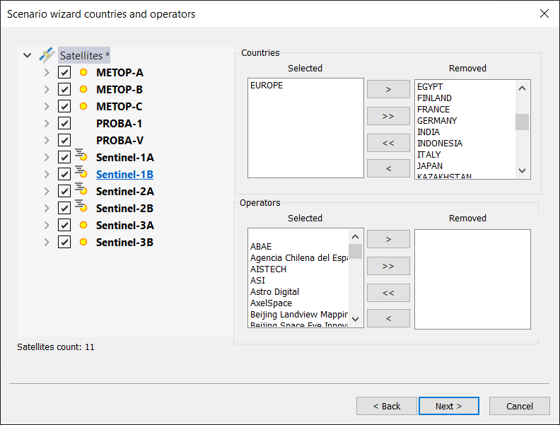Collapse the Satellites root tree node
The height and width of the screenshot is (425, 560).
28,55
